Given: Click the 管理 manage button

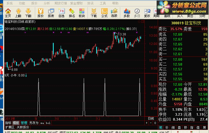Looking at the screenshot, I should [x=24, y=123].
